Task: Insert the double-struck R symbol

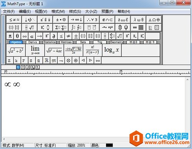Action: (46, 61)
